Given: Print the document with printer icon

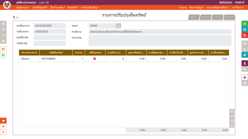Looking at the screenshot, I should tap(245, 77).
